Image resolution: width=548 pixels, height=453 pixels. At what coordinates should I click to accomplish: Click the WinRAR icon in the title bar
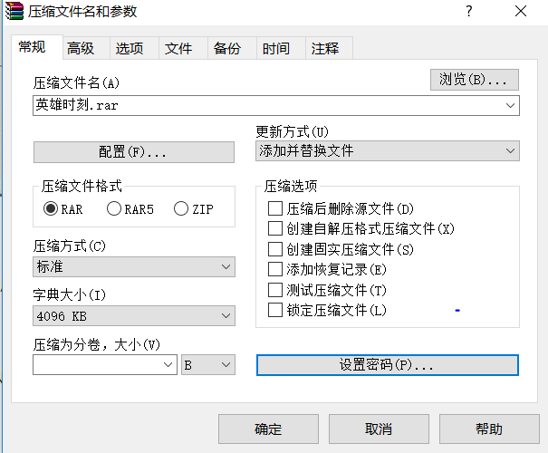14,11
